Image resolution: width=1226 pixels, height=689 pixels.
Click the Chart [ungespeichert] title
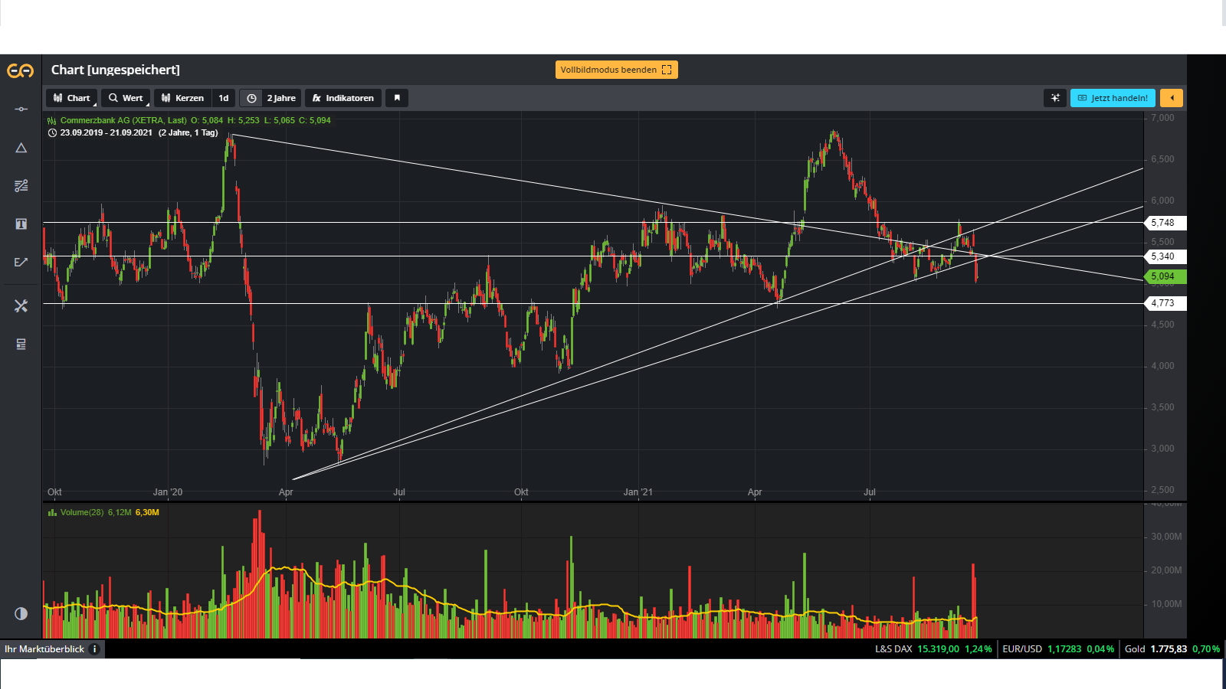pyautogui.click(x=116, y=70)
